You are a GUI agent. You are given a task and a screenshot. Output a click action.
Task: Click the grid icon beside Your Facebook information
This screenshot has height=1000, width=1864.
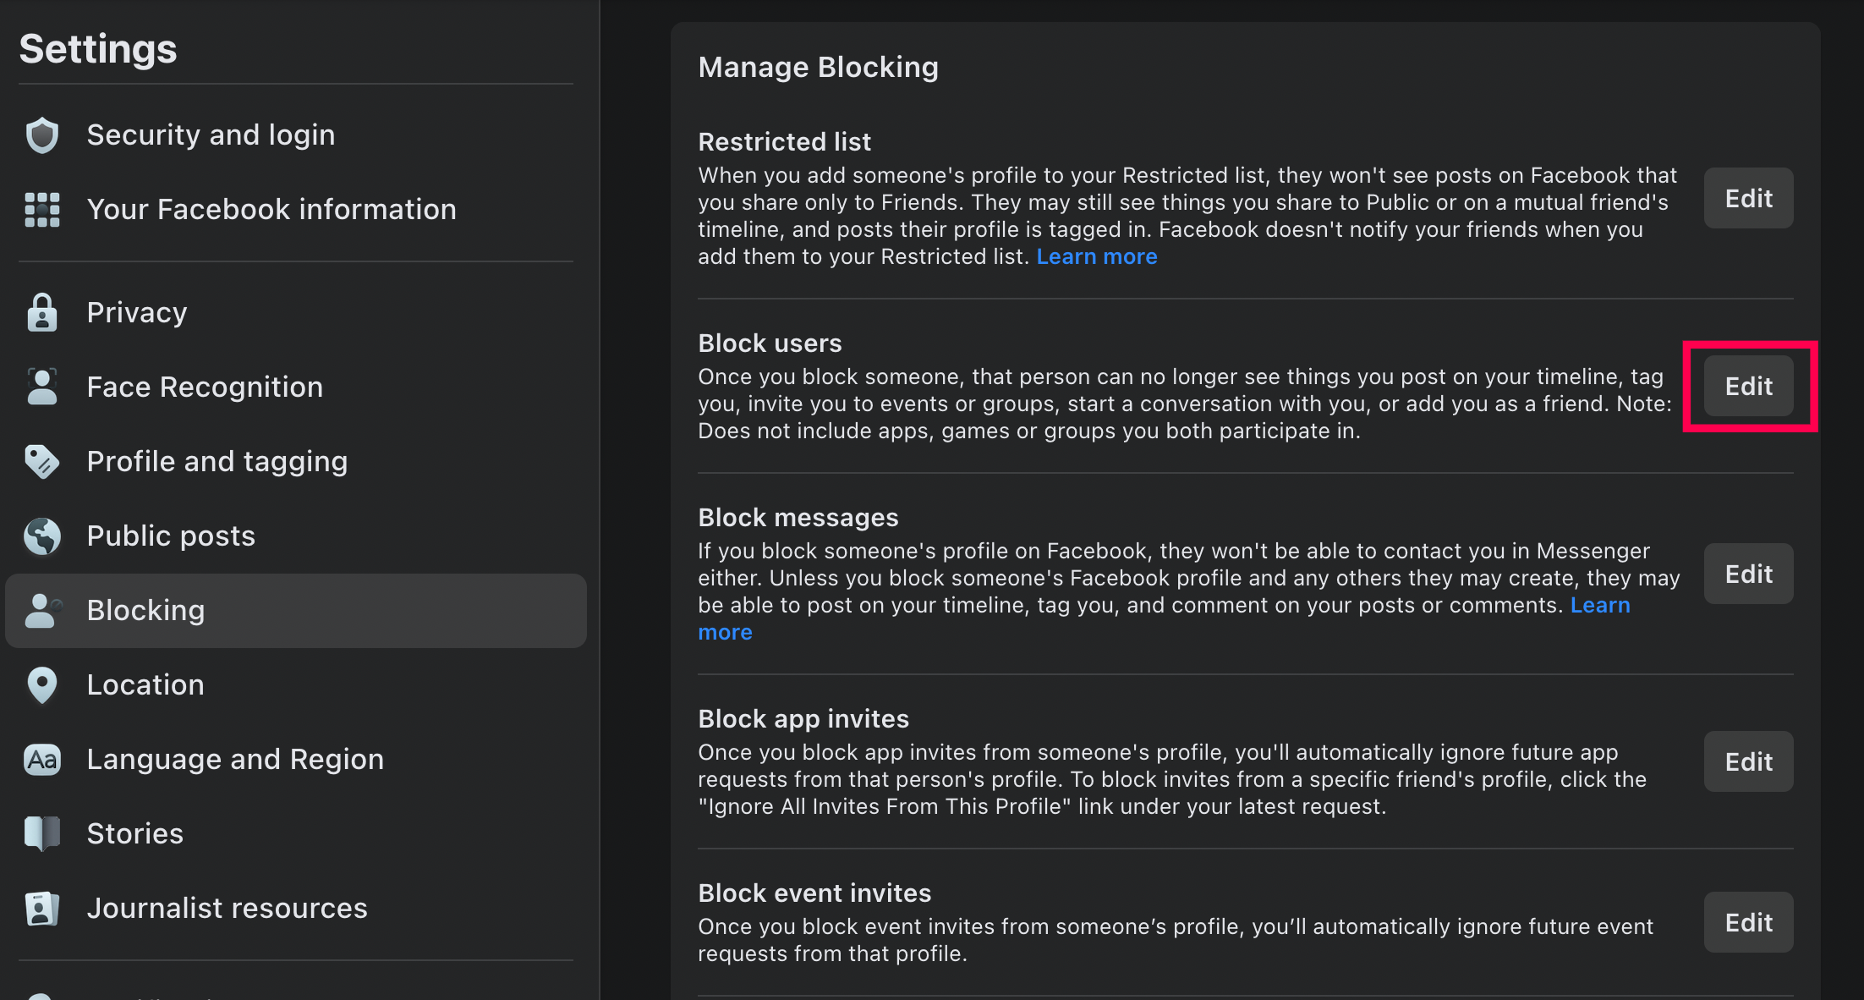41,210
